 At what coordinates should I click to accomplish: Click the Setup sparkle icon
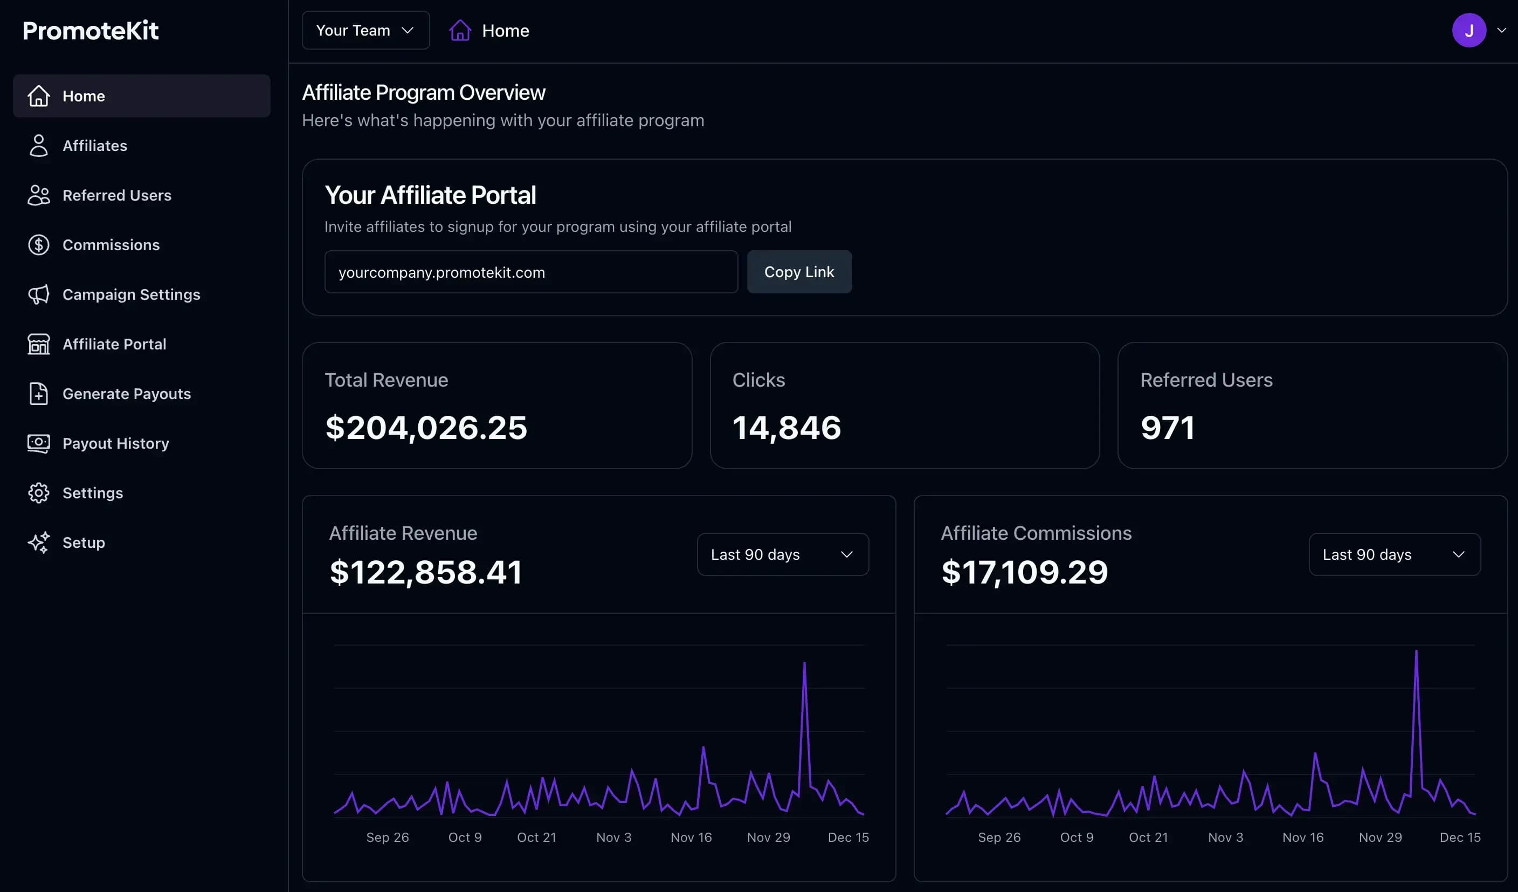click(39, 543)
